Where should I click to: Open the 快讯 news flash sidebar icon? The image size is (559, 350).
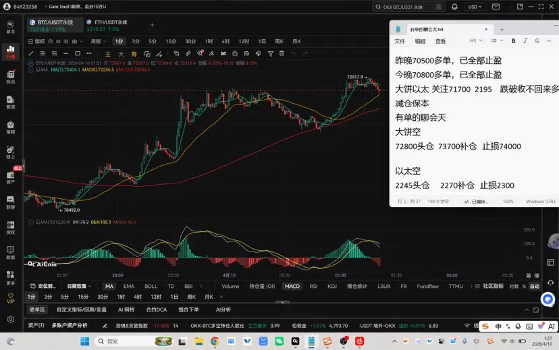[x=11, y=77]
